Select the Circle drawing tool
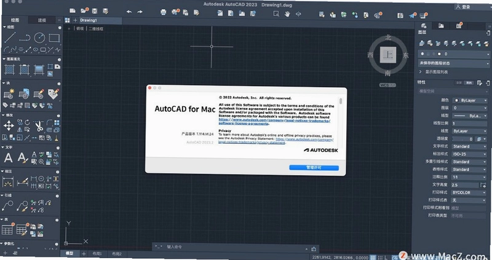 click(x=39, y=37)
